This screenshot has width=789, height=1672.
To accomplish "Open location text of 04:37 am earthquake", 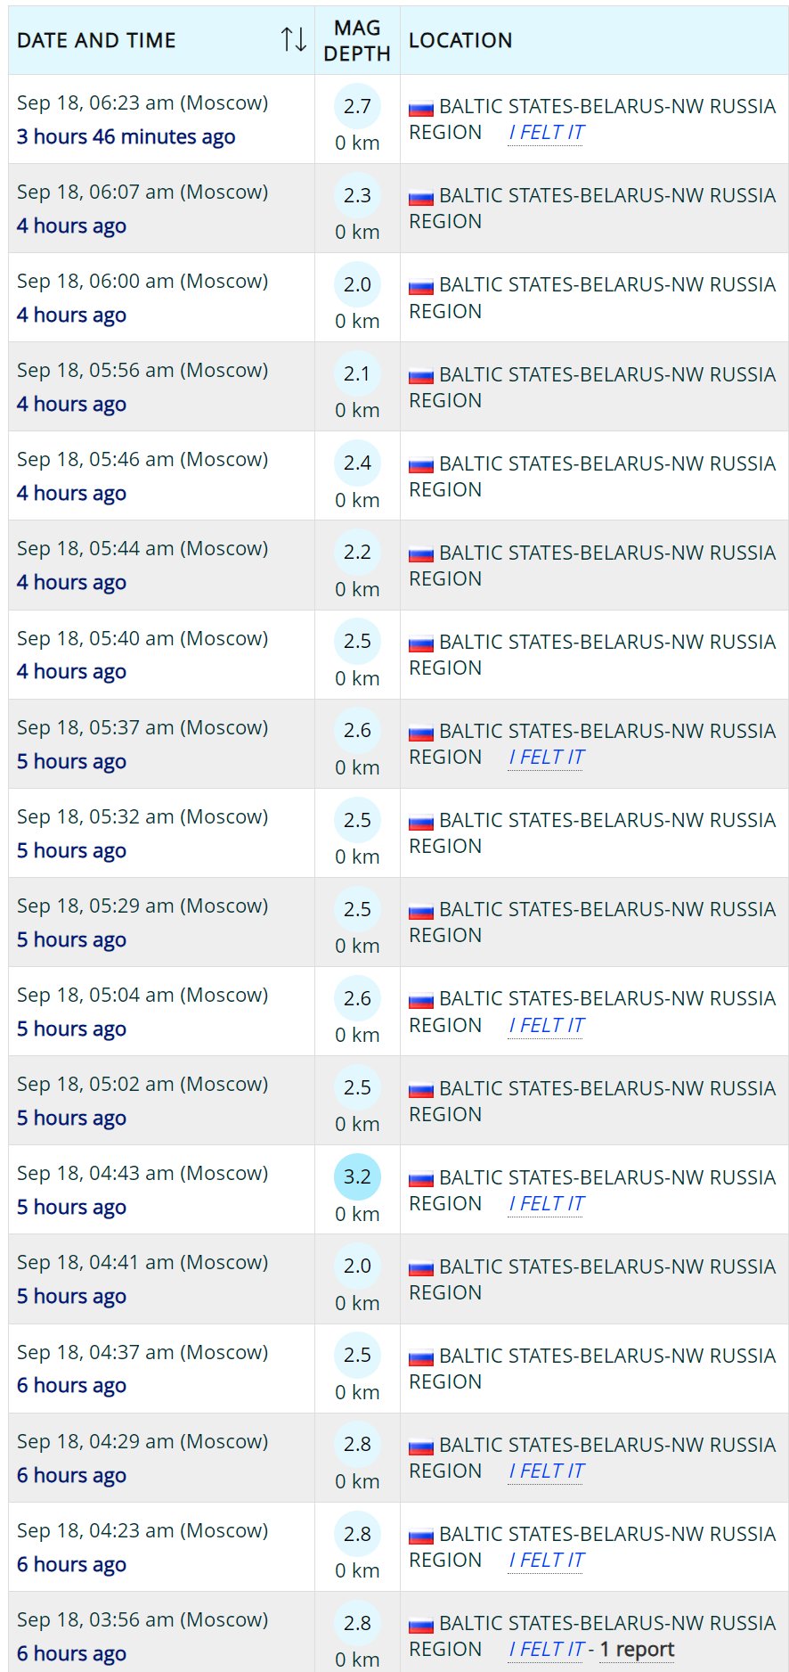I will pos(592,1368).
